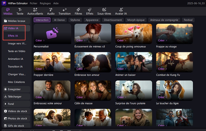The image size is (206, 131).
Task: Open the Fichier menu
Action: pos(33,3)
